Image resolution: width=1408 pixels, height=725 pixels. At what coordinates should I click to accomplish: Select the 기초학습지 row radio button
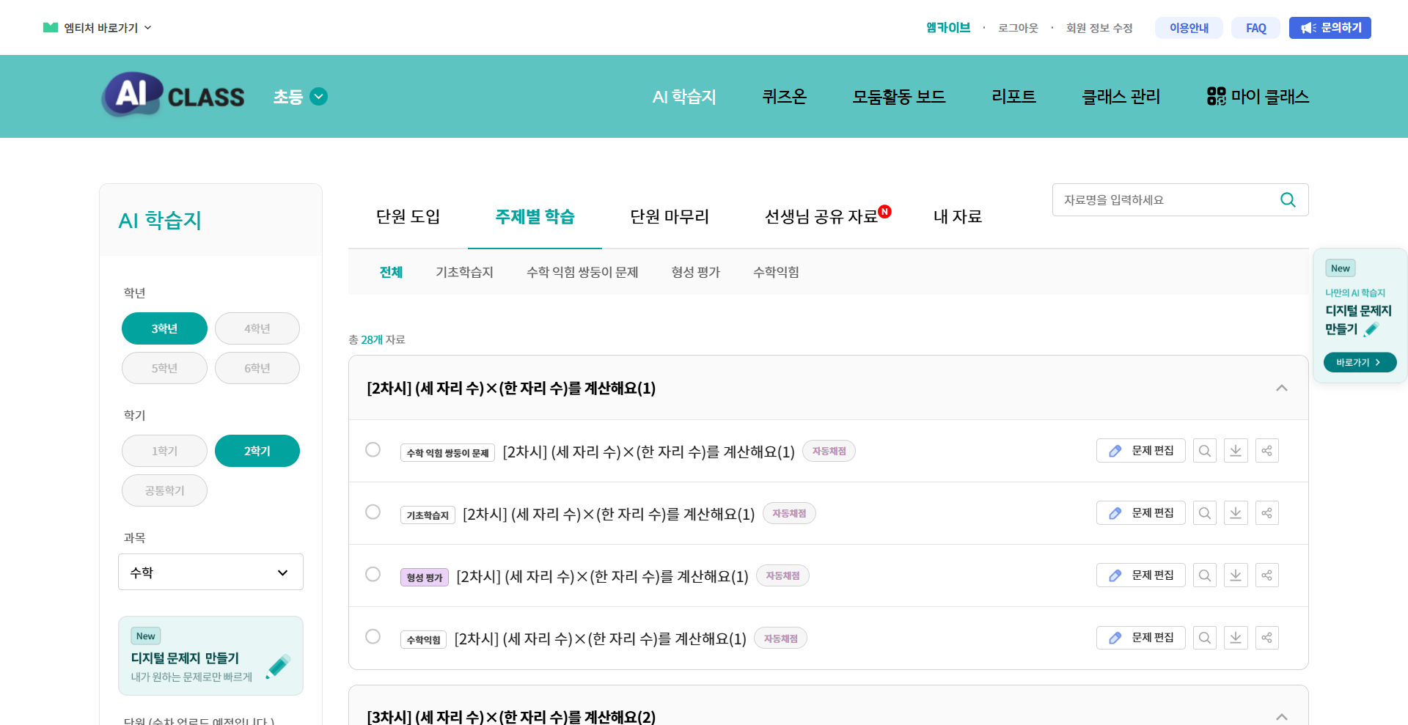click(373, 512)
